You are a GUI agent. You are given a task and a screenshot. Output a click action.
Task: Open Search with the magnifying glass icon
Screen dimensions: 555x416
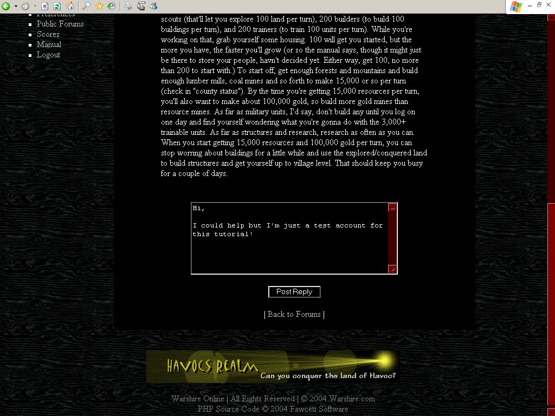87,6
